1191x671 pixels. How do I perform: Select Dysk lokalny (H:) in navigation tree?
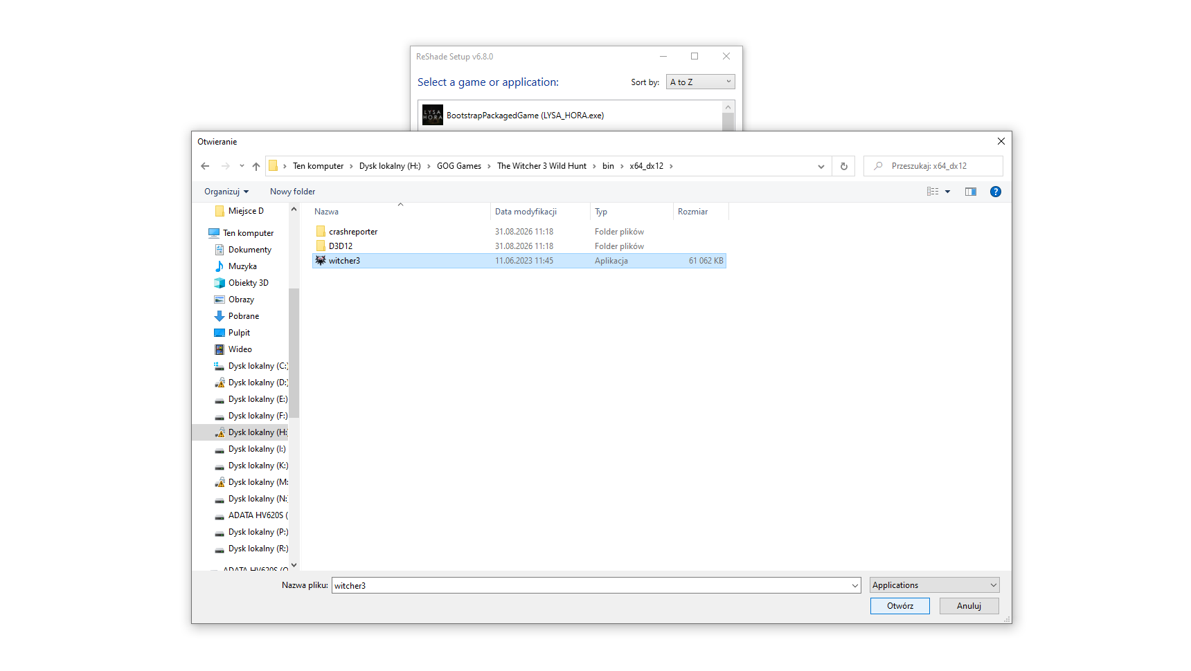click(x=240, y=432)
